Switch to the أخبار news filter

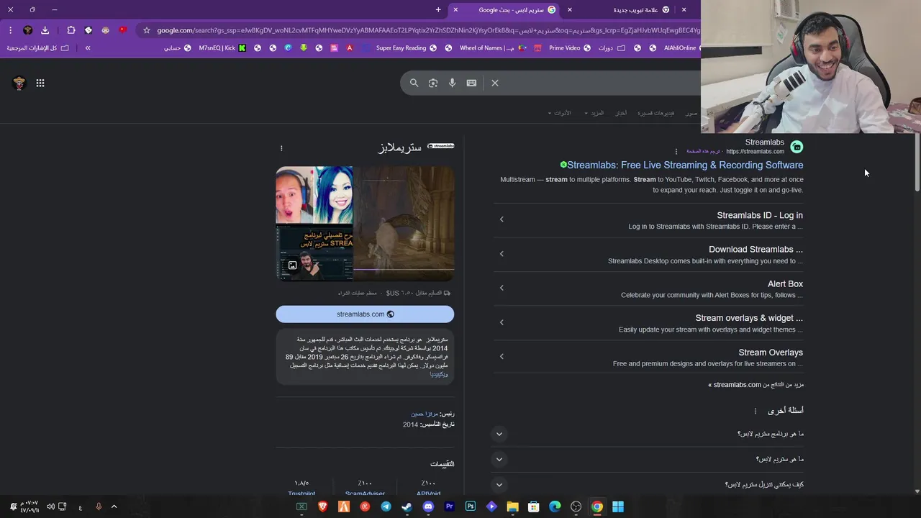pyautogui.click(x=621, y=113)
